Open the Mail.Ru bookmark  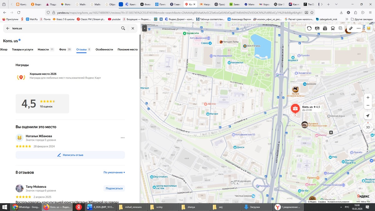point(32,19)
